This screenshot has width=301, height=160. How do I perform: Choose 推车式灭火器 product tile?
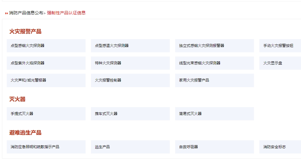pyautogui.click(x=130, y=114)
